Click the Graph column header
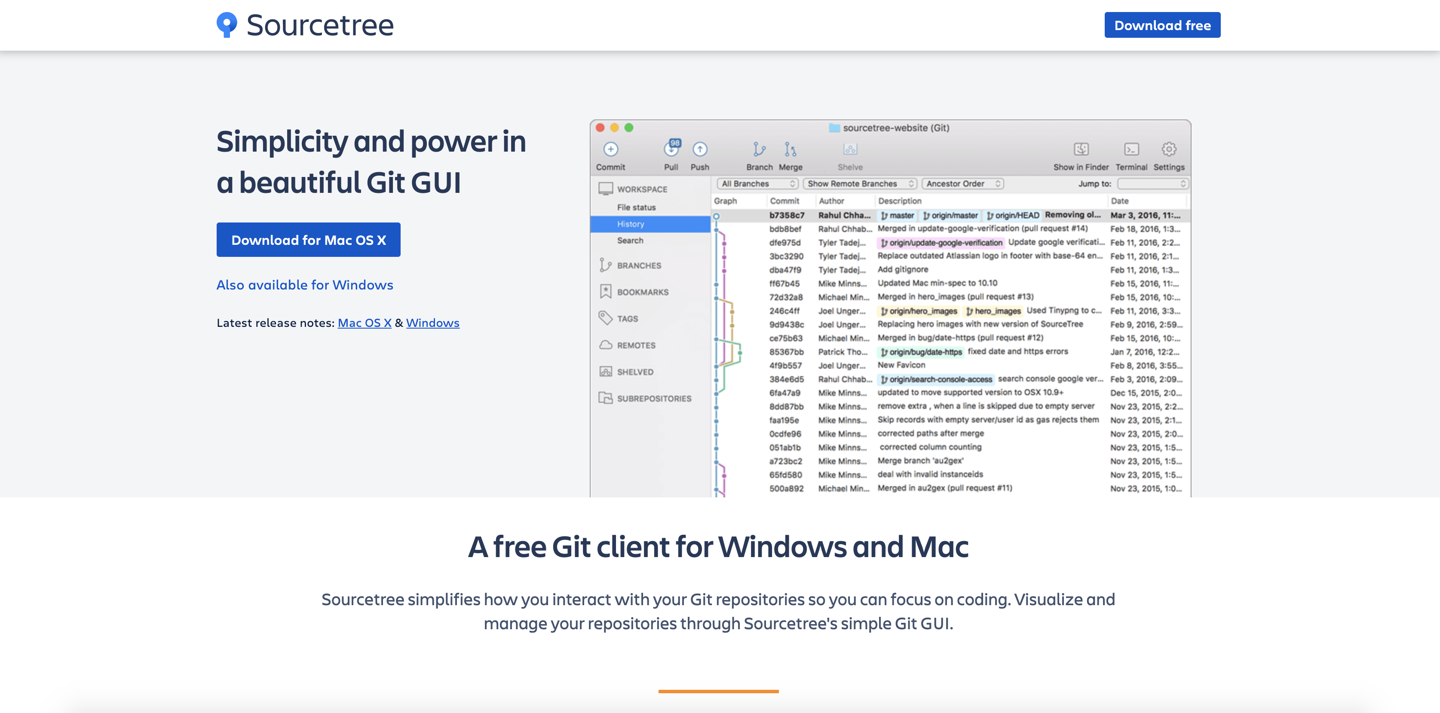This screenshot has width=1440, height=713. (x=725, y=201)
